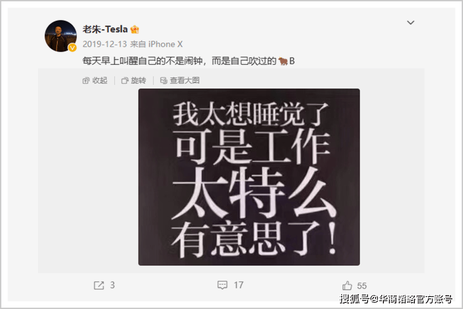Open the 2019-12-13 post timestamp

[105, 44]
